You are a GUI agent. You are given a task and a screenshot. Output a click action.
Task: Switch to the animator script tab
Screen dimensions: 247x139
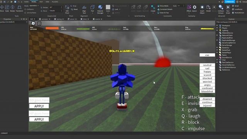[x=45, y=19]
